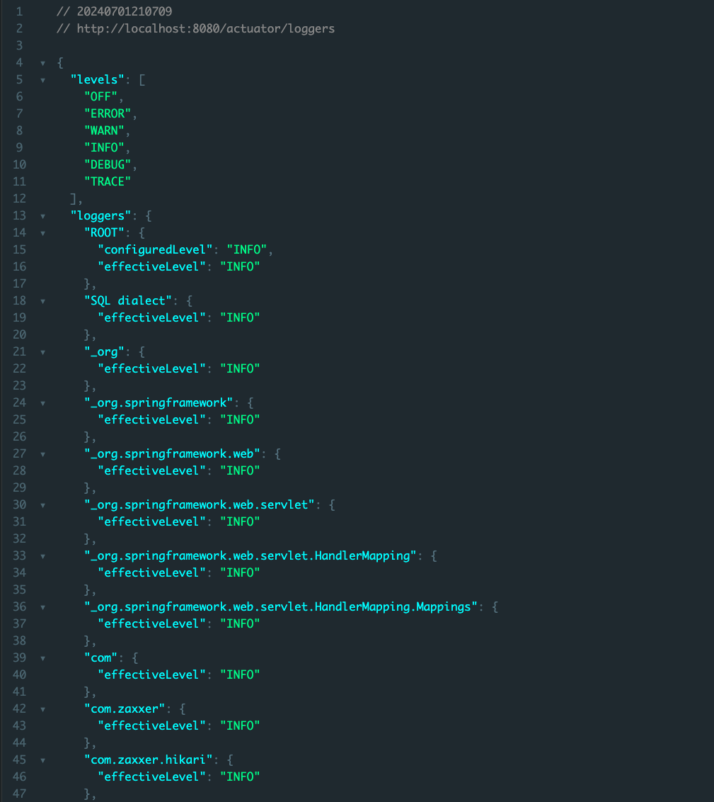The width and height of the screenshot is (714, 802).
Task: Collapse the "_org.springframework.web.servlet" node arrow
Action: 43,505
